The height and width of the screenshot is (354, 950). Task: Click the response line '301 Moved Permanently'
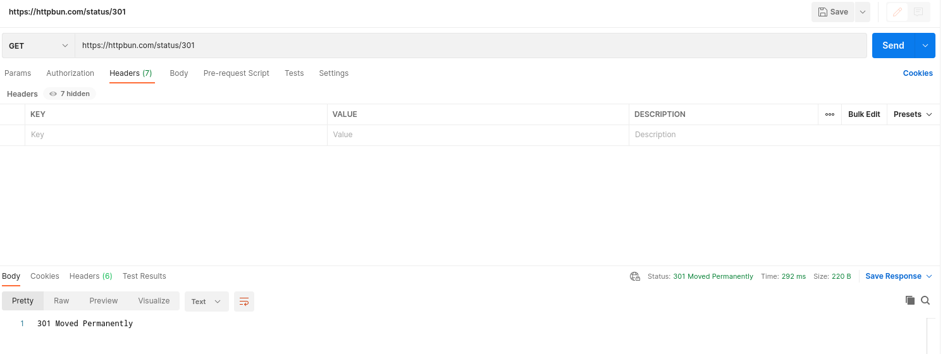85,324
